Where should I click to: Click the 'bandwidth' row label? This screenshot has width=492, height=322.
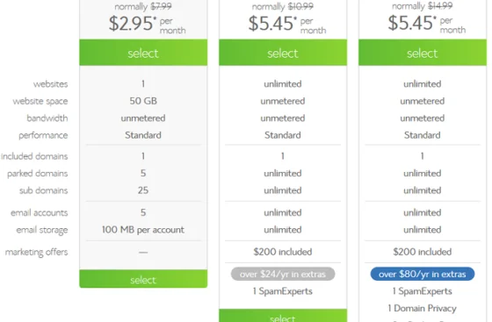coord(47,118)
